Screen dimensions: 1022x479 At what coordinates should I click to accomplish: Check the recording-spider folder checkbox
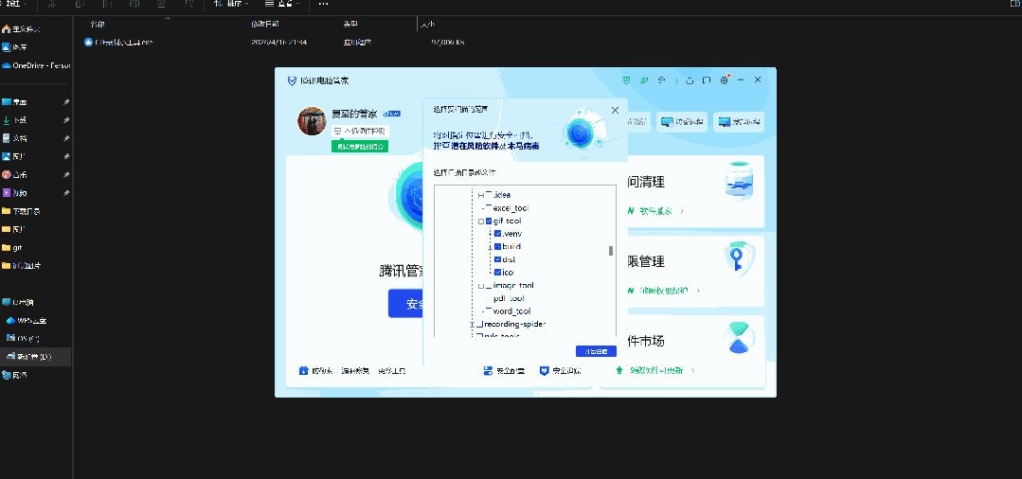tap(480, 324)
